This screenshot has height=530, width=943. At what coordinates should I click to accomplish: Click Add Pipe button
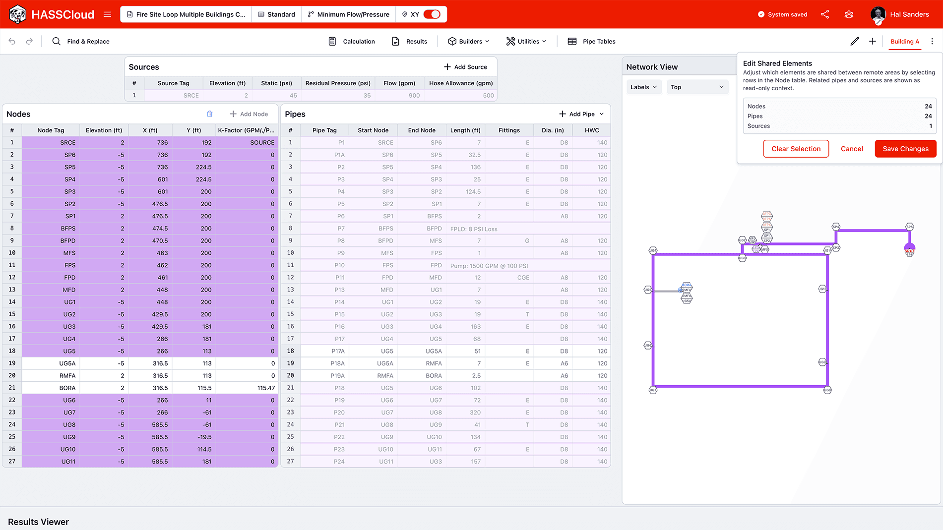(577, 114)
